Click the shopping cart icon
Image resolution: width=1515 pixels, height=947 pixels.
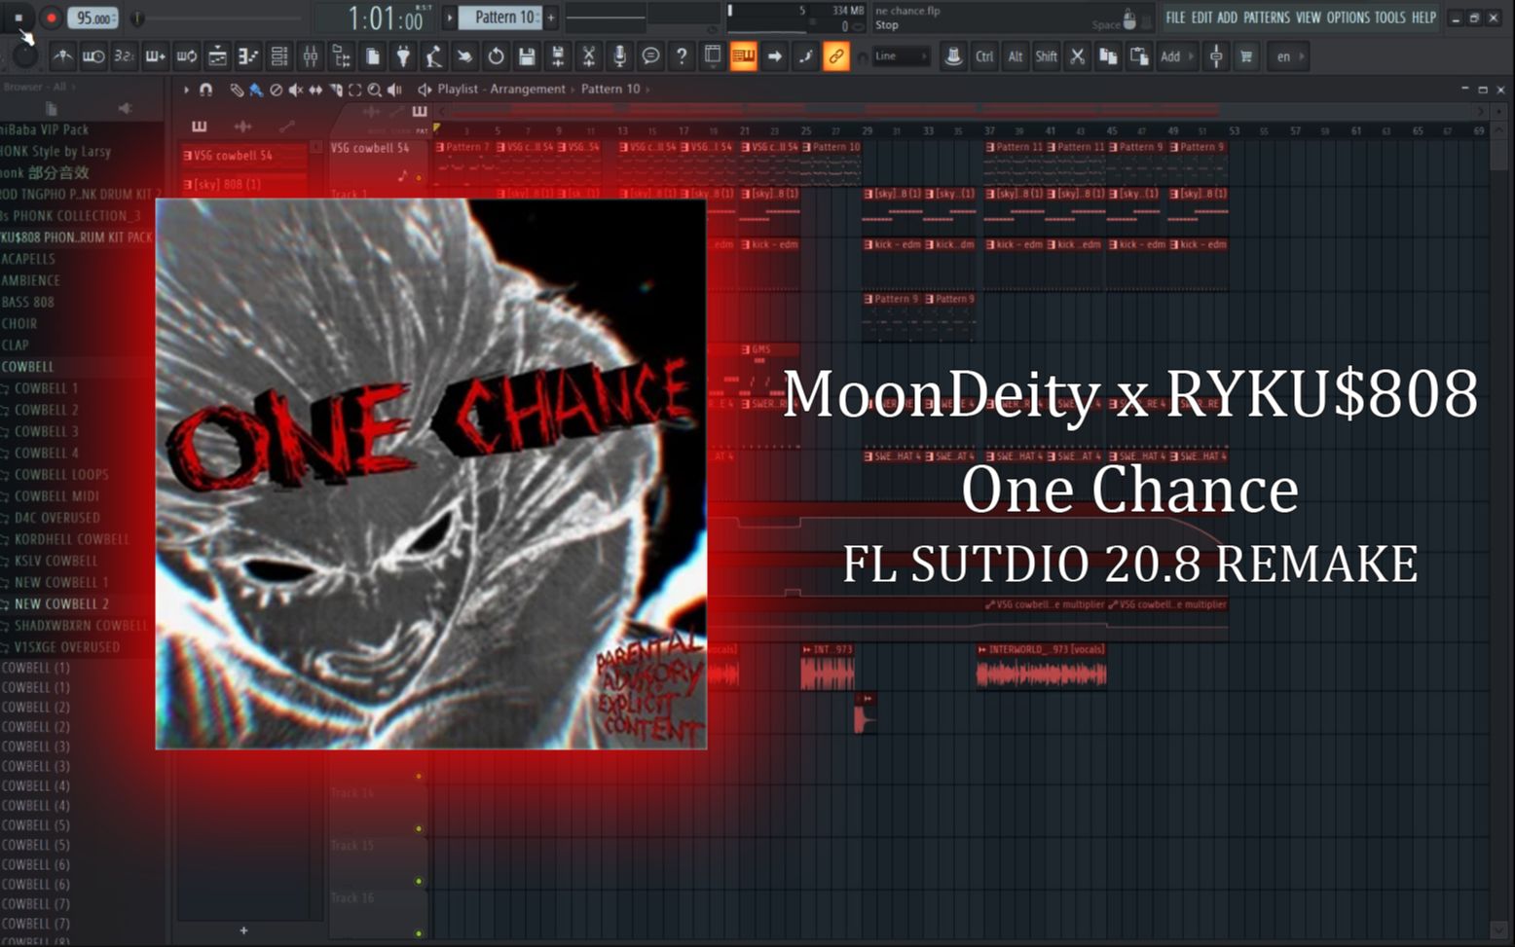pos(1246,56)
